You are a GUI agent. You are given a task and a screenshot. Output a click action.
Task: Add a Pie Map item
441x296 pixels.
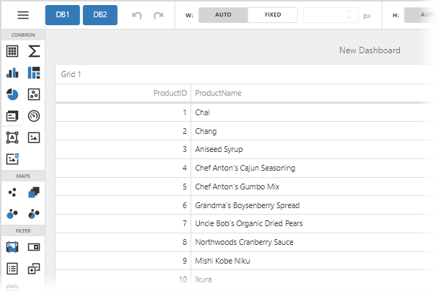pos(34,214)
